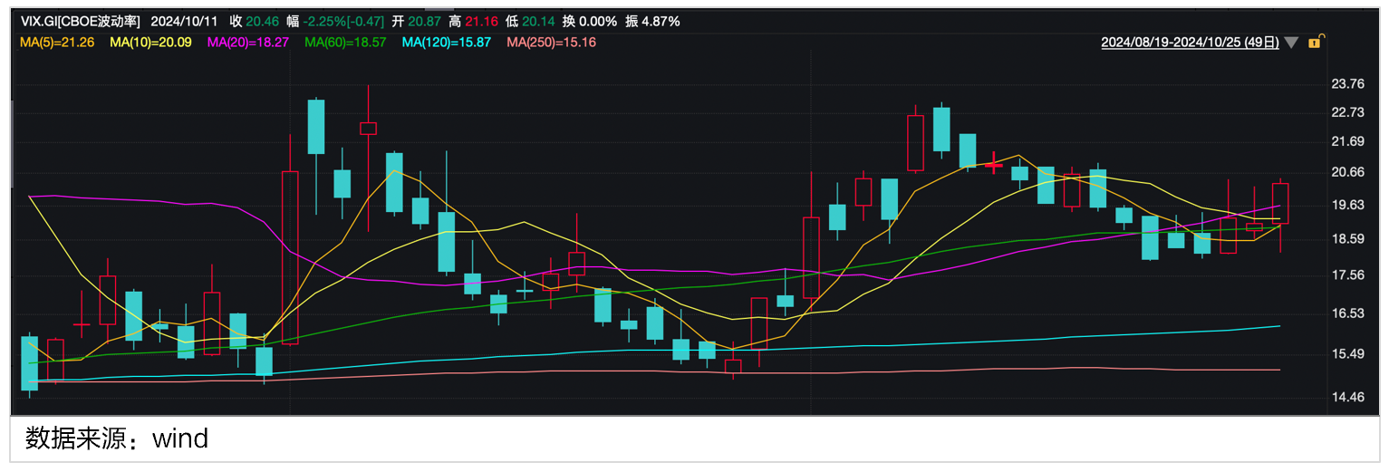1389x472 pixels.
Task: Select the MA(20)=18.27 indicator label
Action: [248, 42]
